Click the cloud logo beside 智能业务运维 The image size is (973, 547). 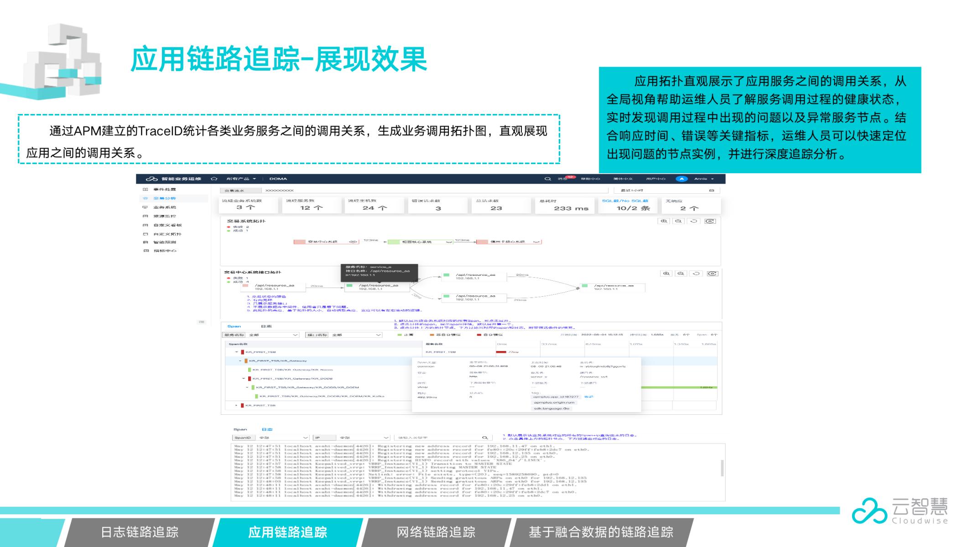pyautogui.click(x=152, y=179)
